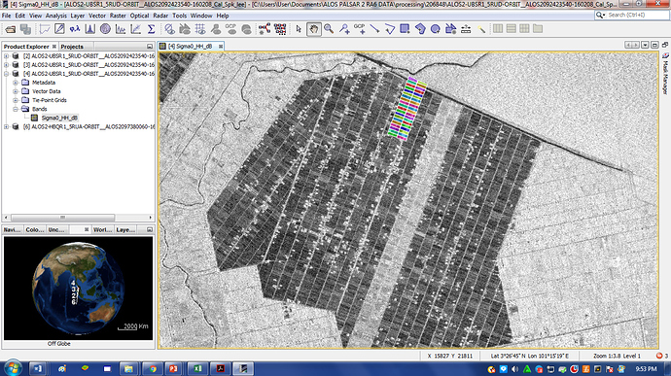The width and height of the screenshot is (671, 376).
Task: Select the Zoom magnifier tool
Action: [329, 29]
